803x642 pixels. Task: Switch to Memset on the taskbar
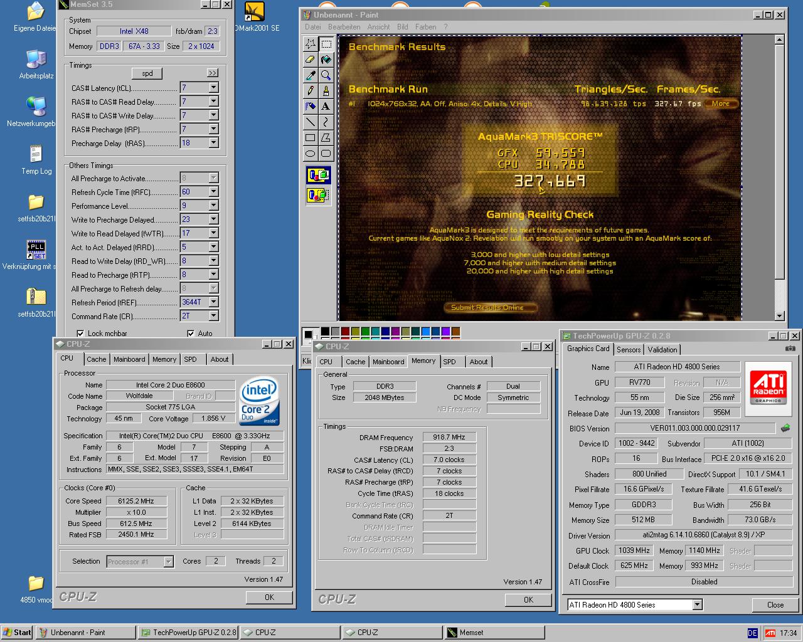click(x=494, y=633)
